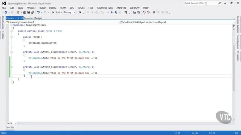Select the Form1.cs code tab
Viewport: 241px width, 135px height.
[x=11, y=18]
